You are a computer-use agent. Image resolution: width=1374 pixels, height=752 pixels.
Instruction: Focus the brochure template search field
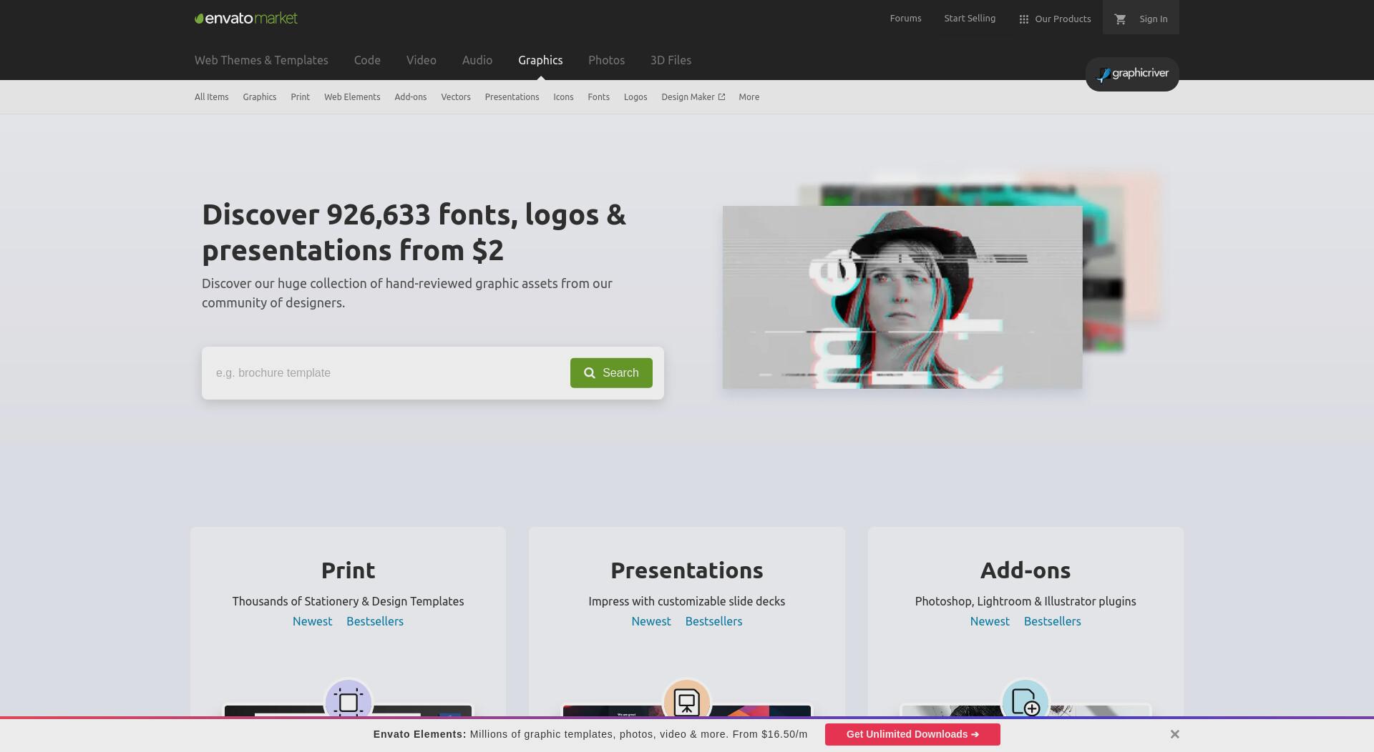pyautogui.click(x=386, y=373)
